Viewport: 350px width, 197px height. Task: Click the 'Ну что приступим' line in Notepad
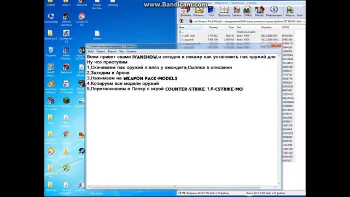(107, 62)
